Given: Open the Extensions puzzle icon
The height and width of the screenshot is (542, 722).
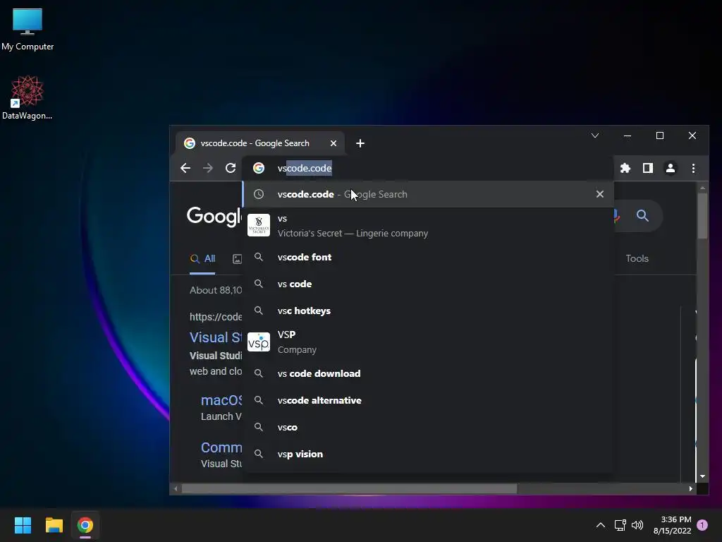Looking at the screenshot, I should [x=625, y=168].
